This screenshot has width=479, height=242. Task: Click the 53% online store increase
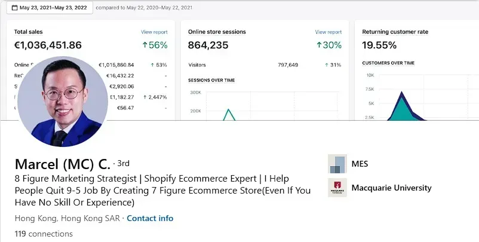[x=159, y=65]
